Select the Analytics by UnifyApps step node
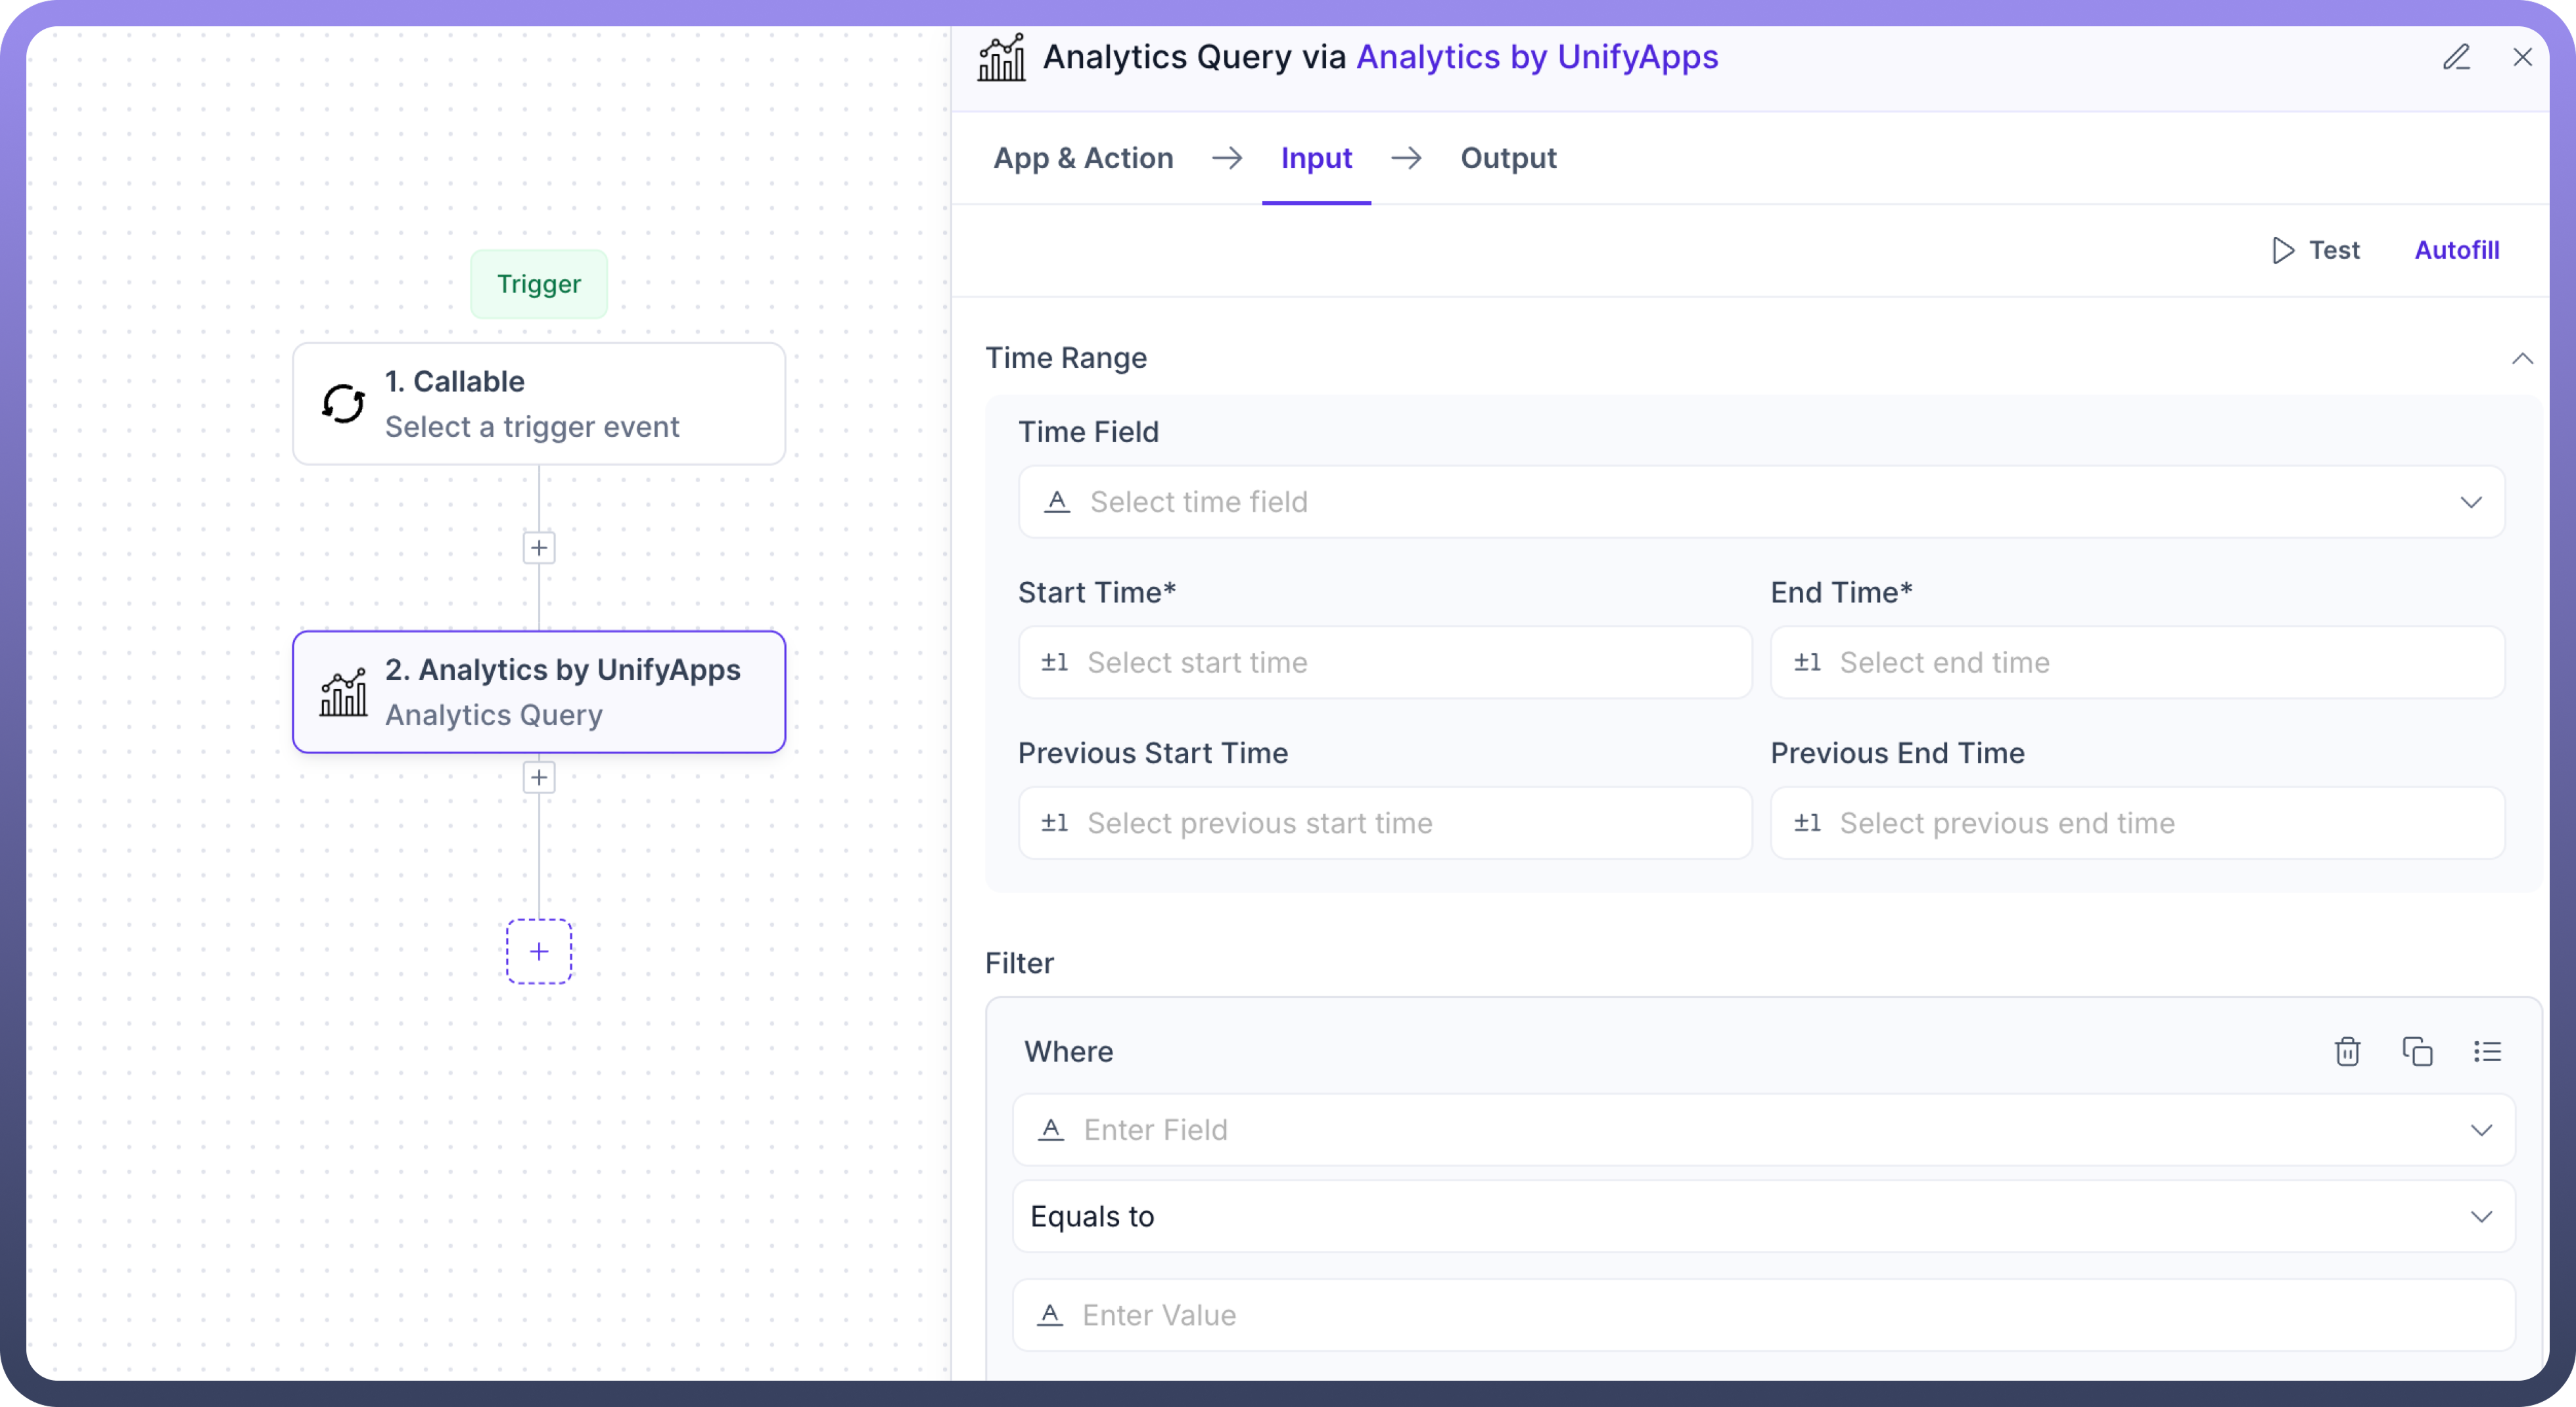The image size is (2576, 1407). pyautogui.click(x=539, y=692)
